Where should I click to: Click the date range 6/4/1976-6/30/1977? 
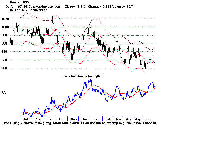tap(28, 10)
